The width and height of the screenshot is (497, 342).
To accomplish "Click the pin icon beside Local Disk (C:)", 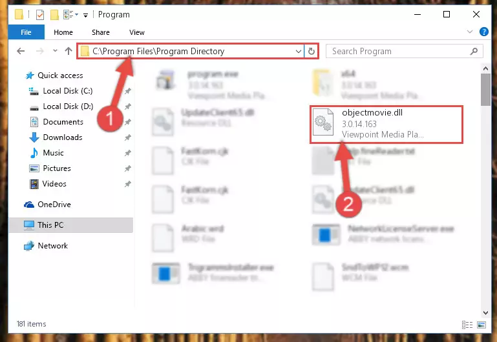I will 128,91.
